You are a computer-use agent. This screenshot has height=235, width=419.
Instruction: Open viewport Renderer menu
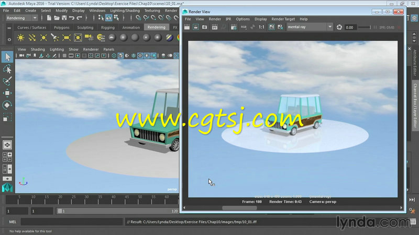(x=91, y=49)
